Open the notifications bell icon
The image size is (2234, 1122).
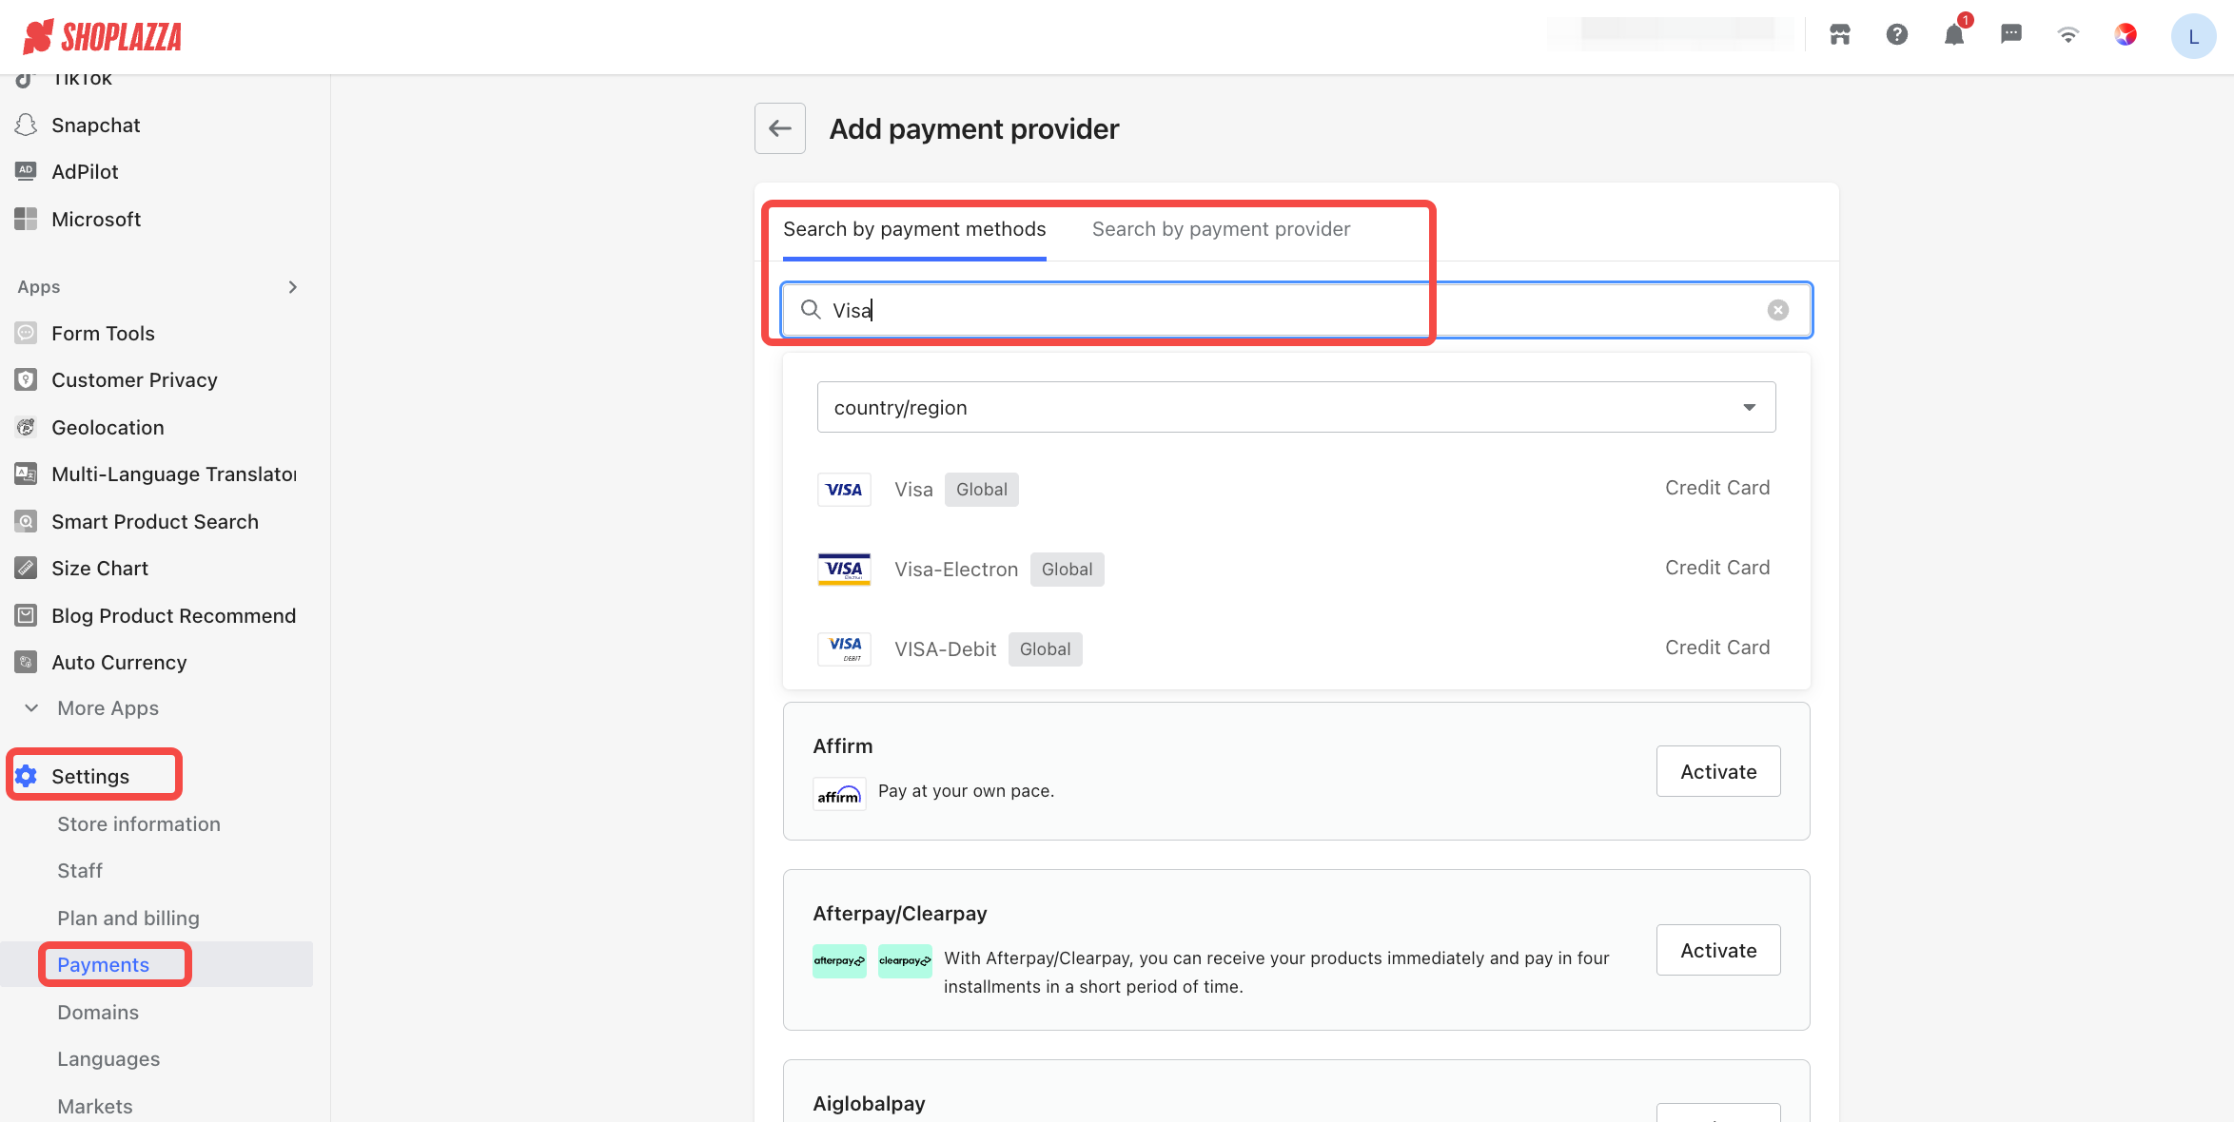[x=1954, y=35]
